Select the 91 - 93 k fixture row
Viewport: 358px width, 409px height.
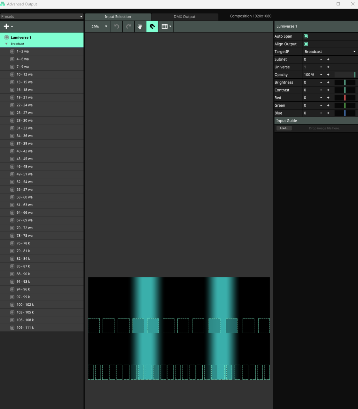[x=42, y=282]
